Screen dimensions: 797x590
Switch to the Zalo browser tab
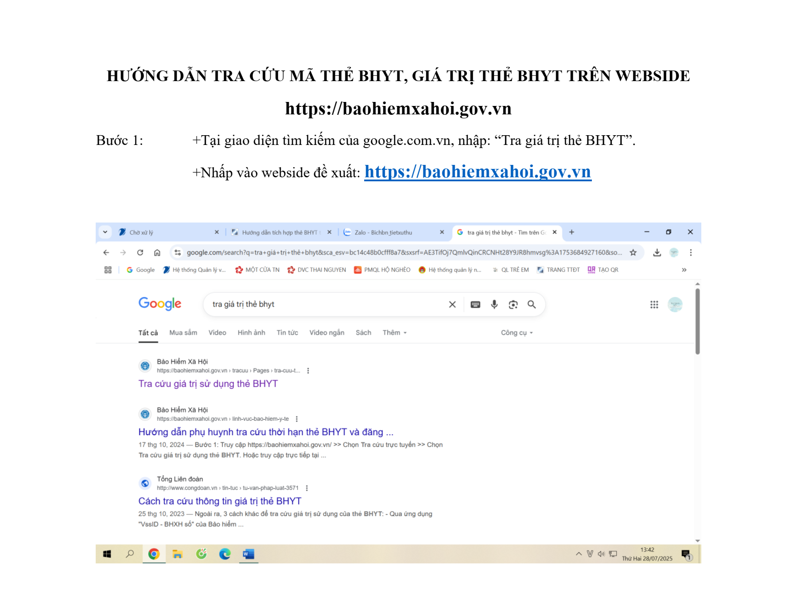(383, 233)
